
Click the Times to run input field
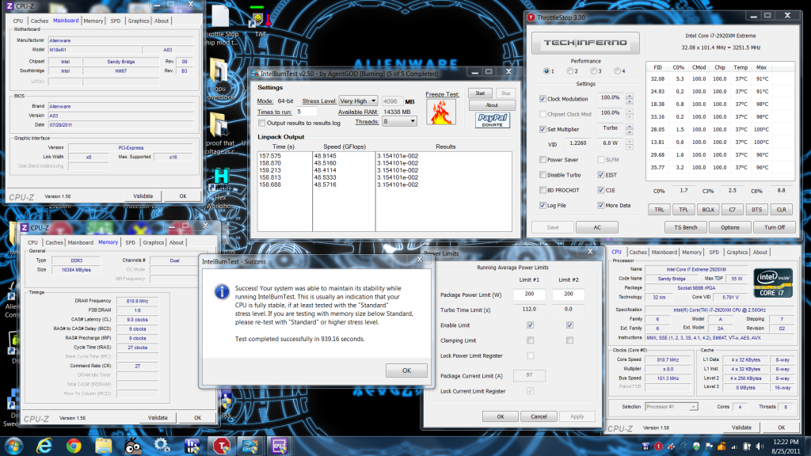[x=307, y=112]
